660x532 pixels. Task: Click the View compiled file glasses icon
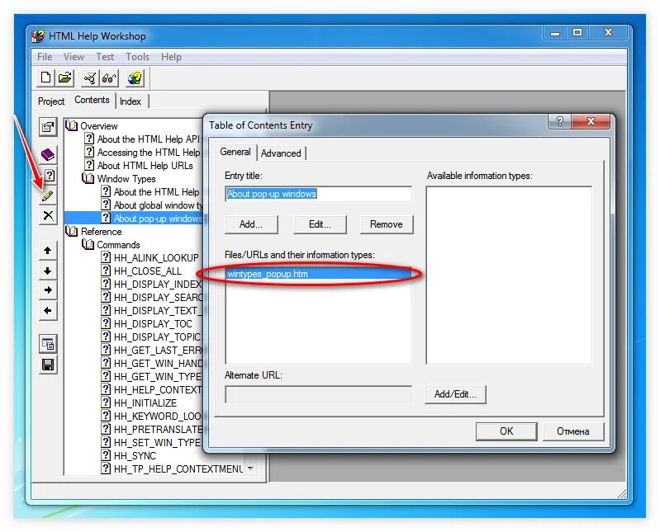pyautogui.click(x=109, y=78)
